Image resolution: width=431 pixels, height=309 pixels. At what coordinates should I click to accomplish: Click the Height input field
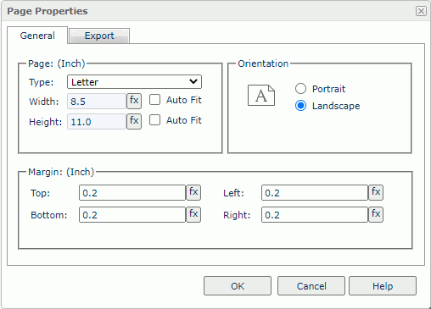97,122
